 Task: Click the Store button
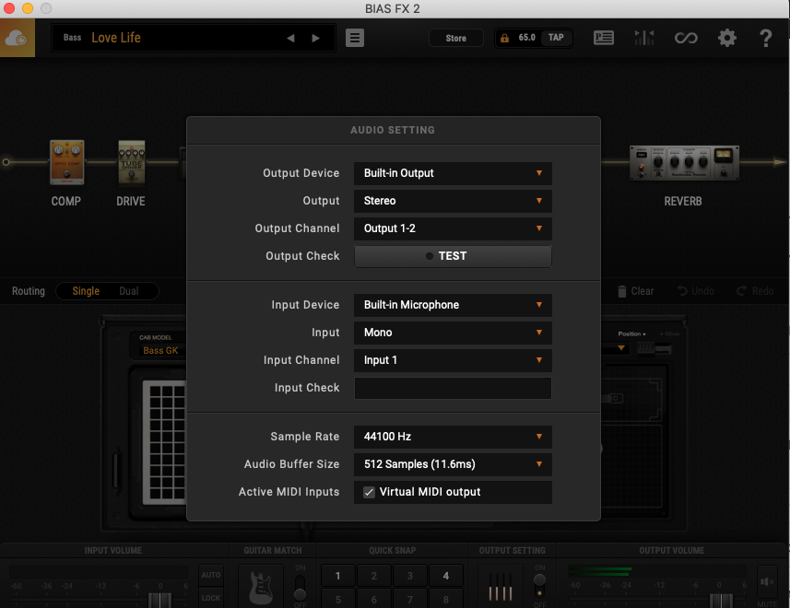(x=455, y=37)
